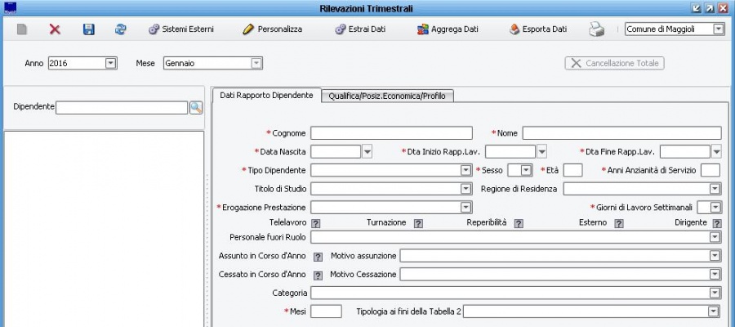Image resolution: width=735 pixels, height=327 pixels.
Task: Open Data Nascita date picker arrow
Action: 367,151
